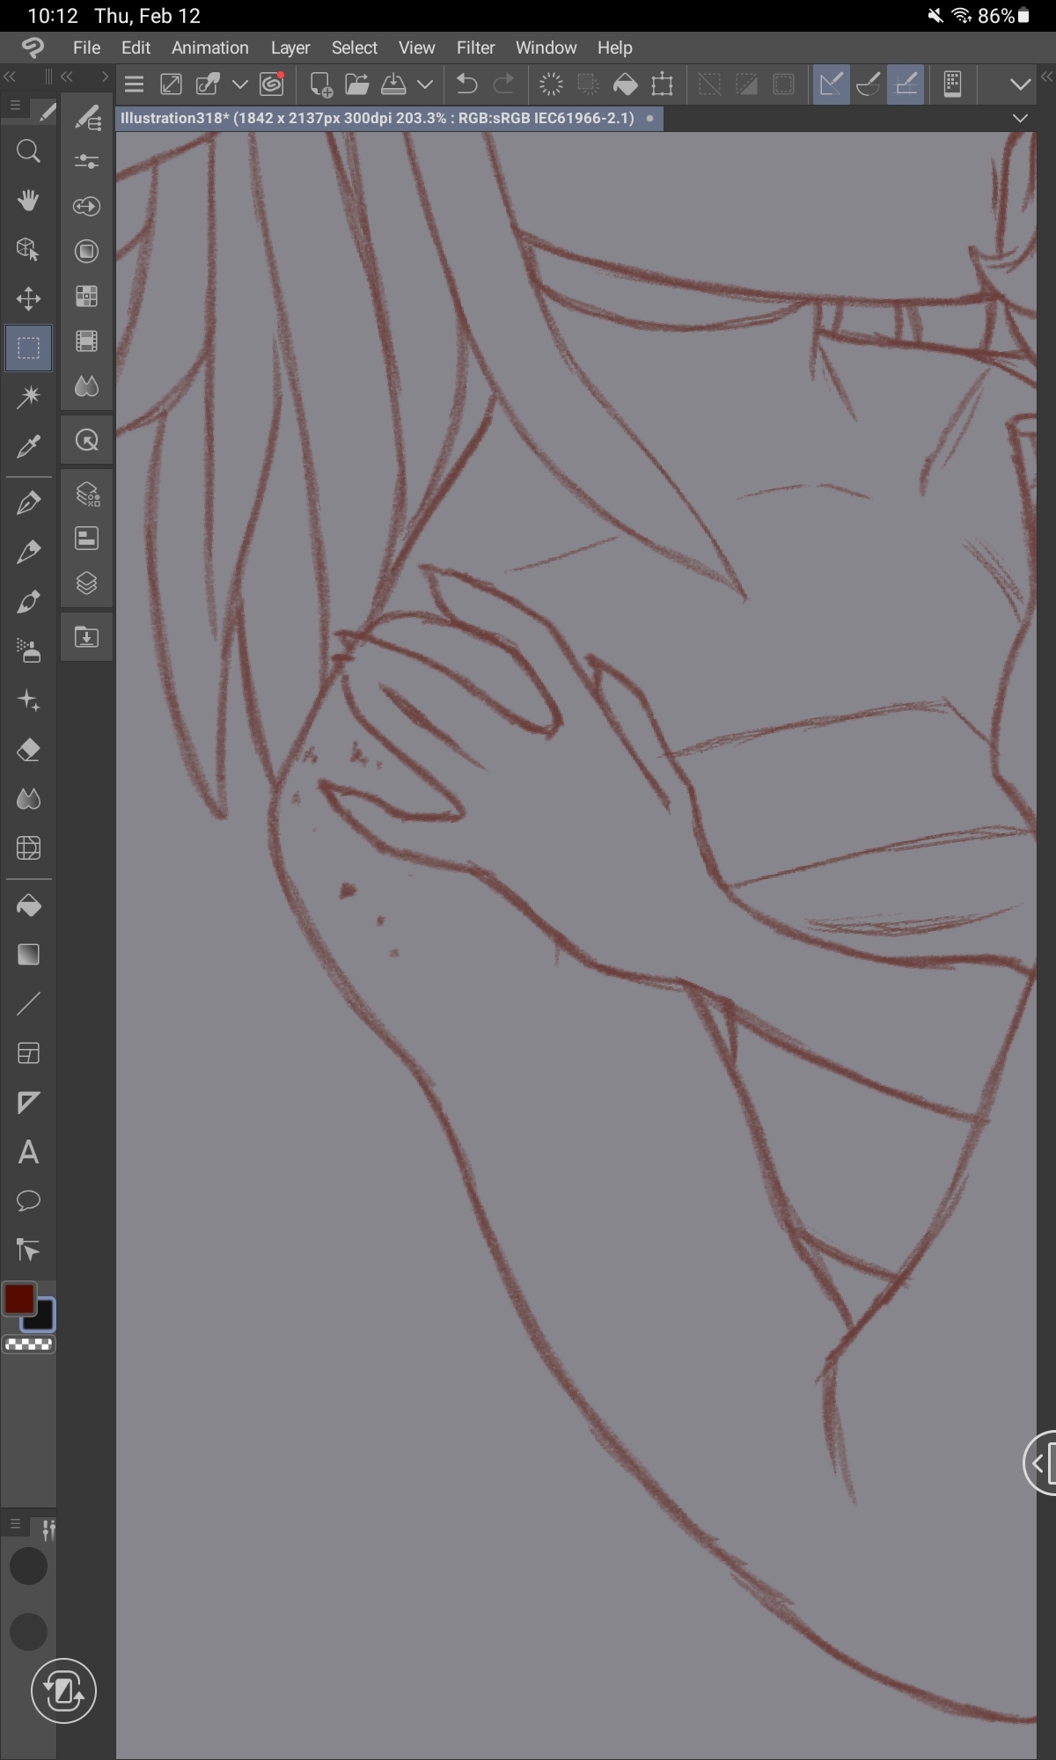
Task: Select the Text tool
Action: pyautogui.click(x=28, y=1152)
